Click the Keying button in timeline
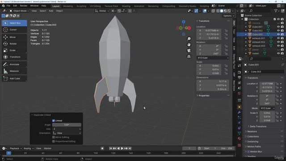The height and width of the screenshot is (161, 286). [x=29, y=148]
